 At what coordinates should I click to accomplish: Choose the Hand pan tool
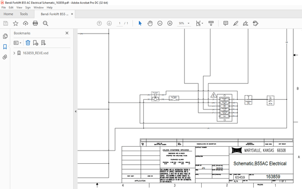(150, 23)
